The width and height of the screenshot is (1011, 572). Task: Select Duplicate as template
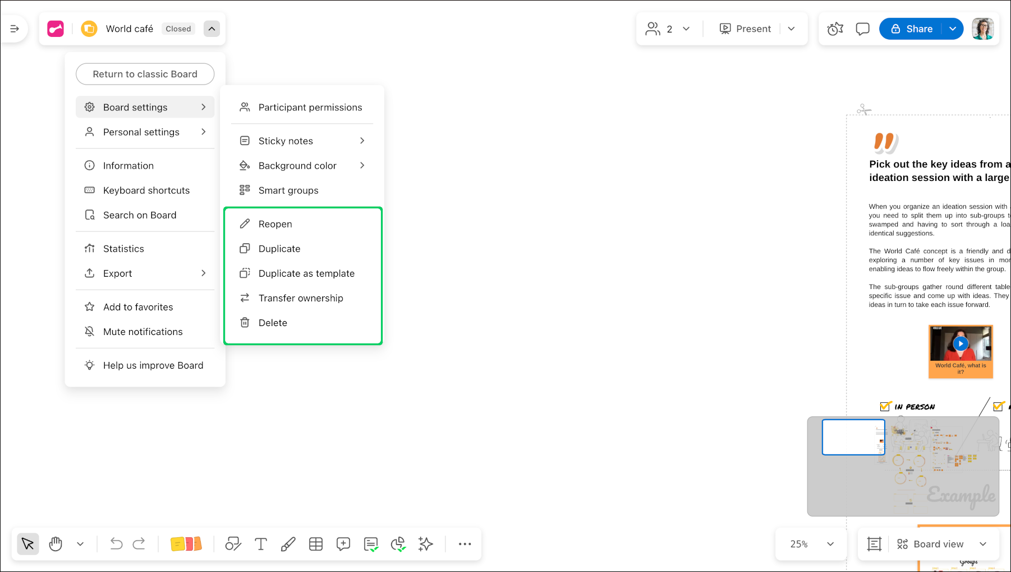tap(306, 273)
